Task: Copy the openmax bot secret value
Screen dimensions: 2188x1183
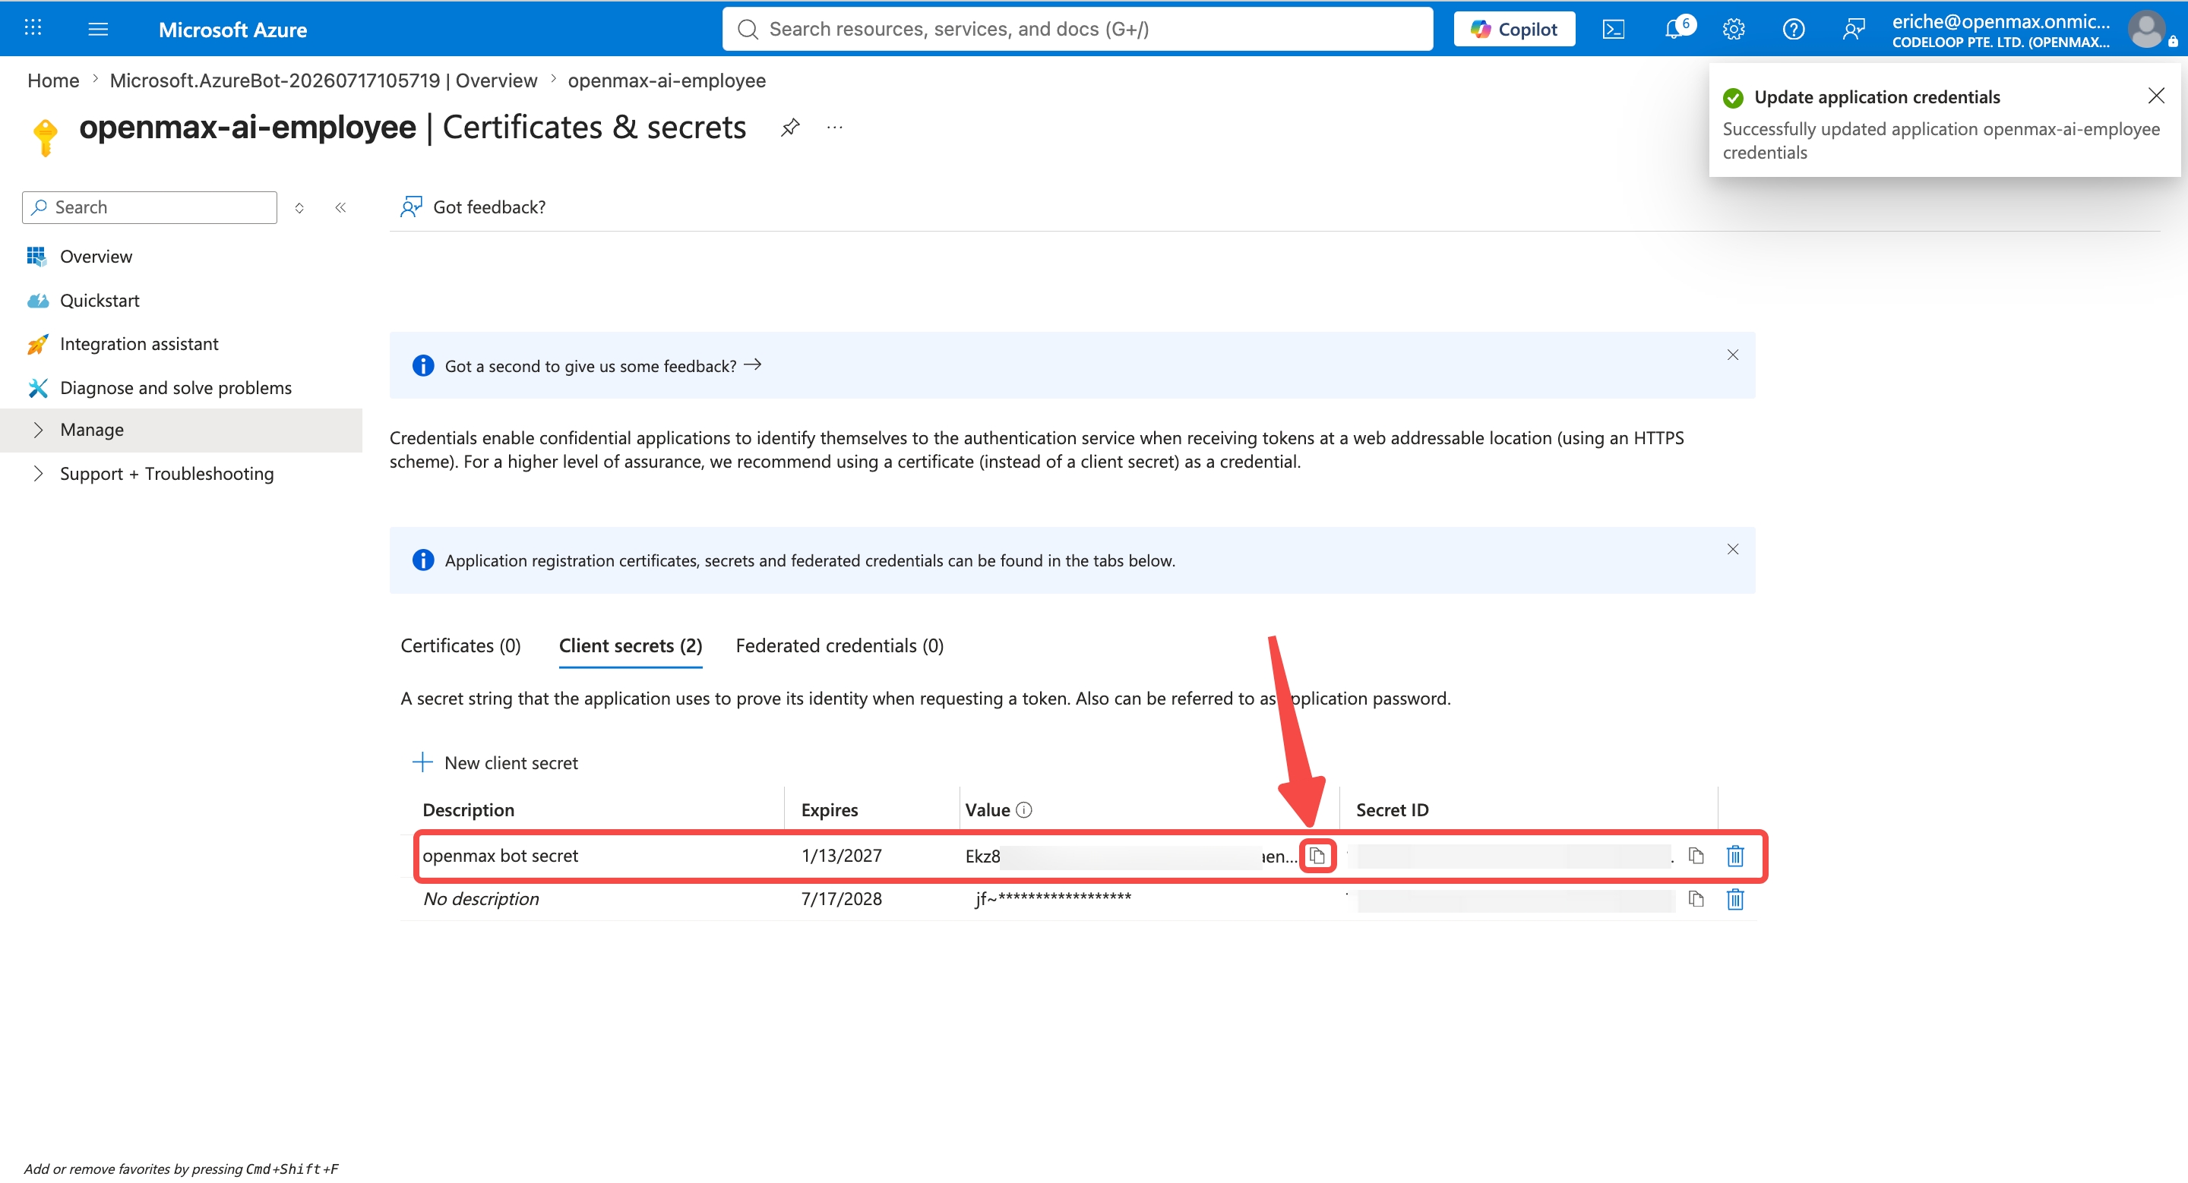Action: tap(1317, 856)
